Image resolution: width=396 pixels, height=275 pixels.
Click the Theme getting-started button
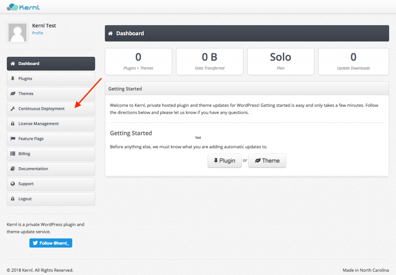pyautogui.click(x=267, y=161)
